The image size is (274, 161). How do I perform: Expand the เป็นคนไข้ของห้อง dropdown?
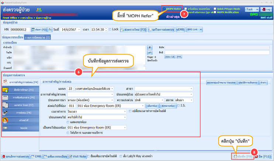(125, 127)
